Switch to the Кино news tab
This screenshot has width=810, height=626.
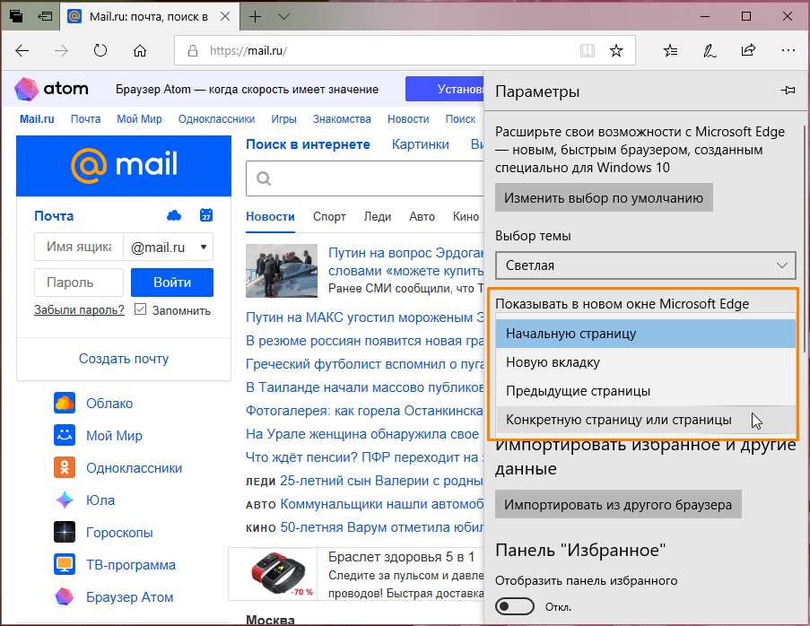pos(466,217)
